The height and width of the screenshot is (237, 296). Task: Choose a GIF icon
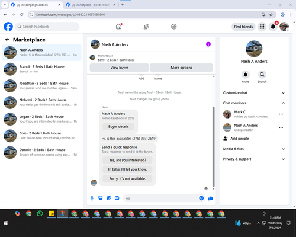pos(117,198)
